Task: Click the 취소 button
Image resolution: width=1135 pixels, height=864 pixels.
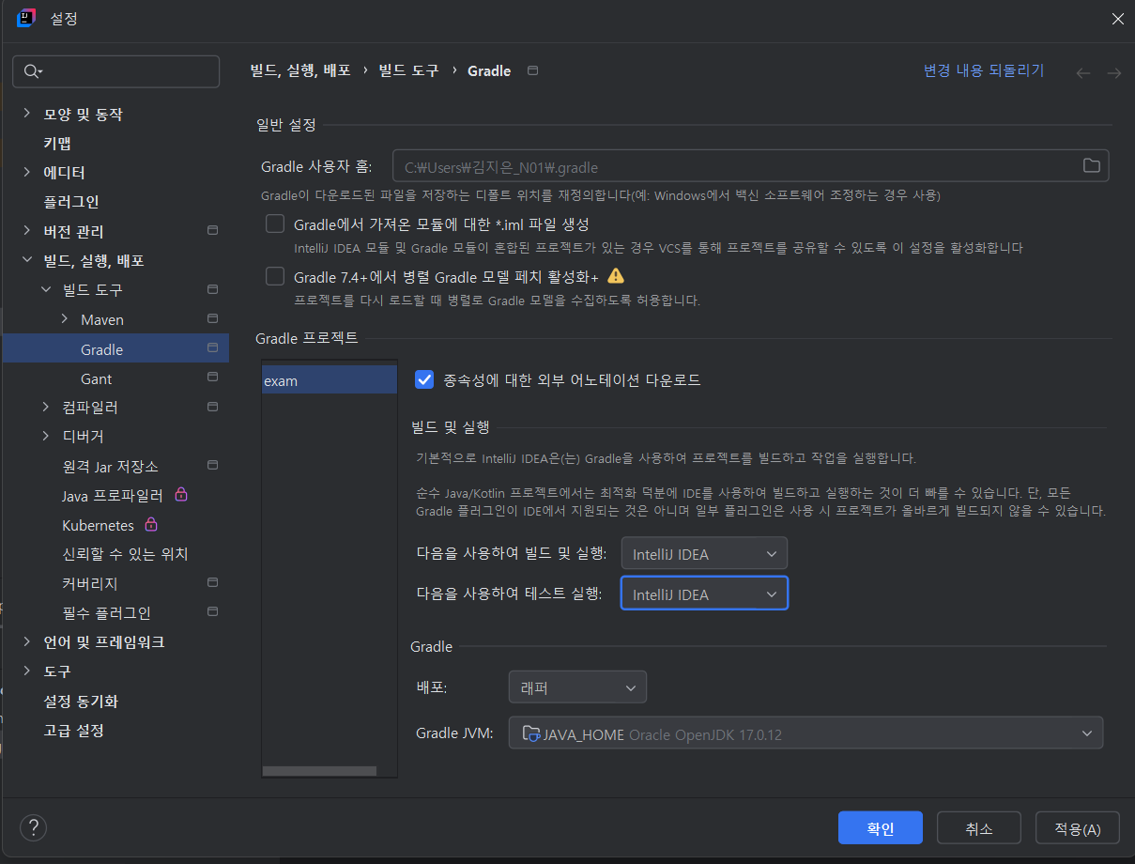Action: coord(979,828)
